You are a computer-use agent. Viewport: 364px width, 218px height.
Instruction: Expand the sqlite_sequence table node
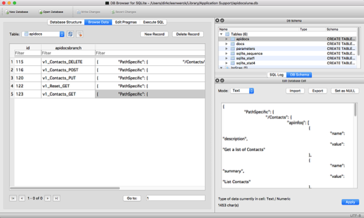(226, 53)
